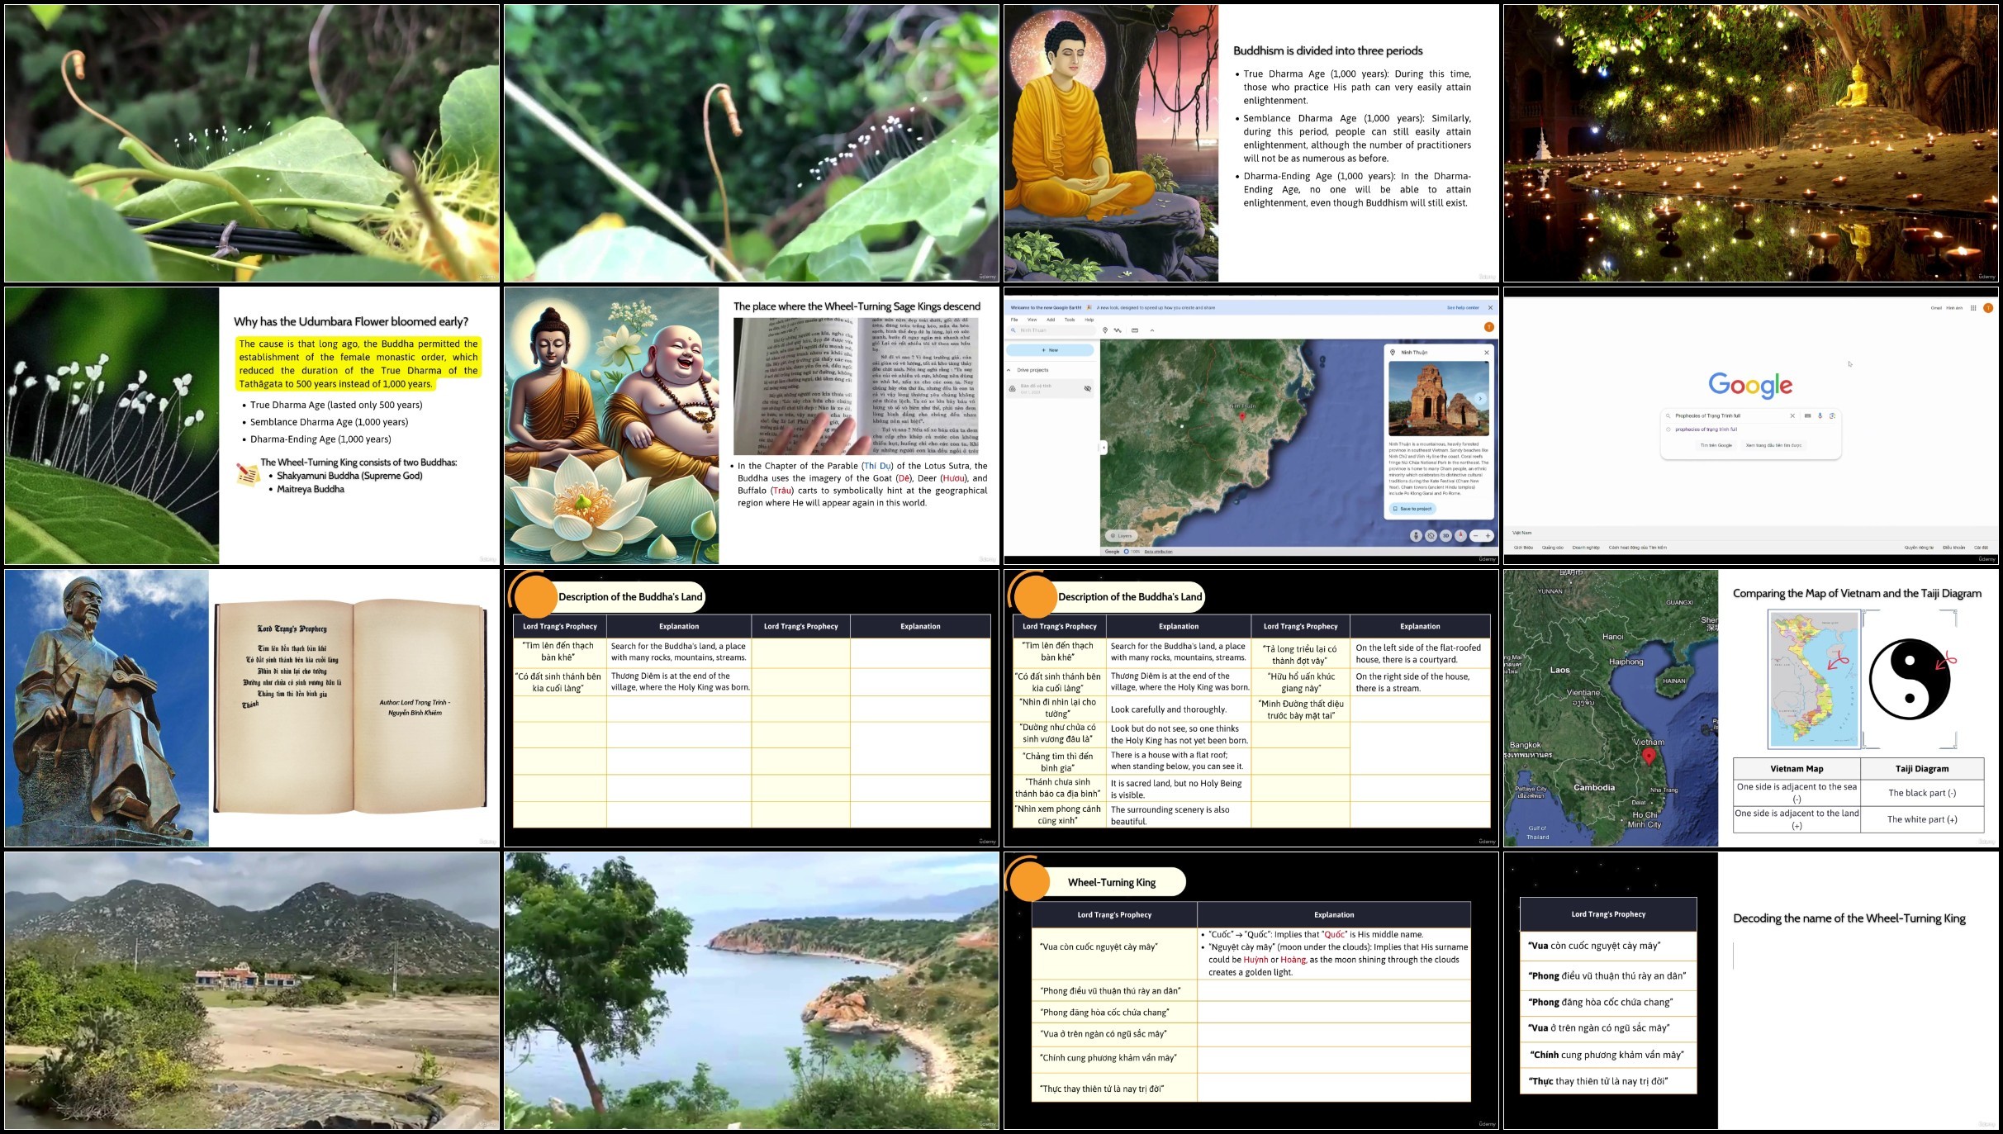Open Gmail link on Google homepage
Viewport: 2003px width, 1134px height.
[x=1936, y=308]
